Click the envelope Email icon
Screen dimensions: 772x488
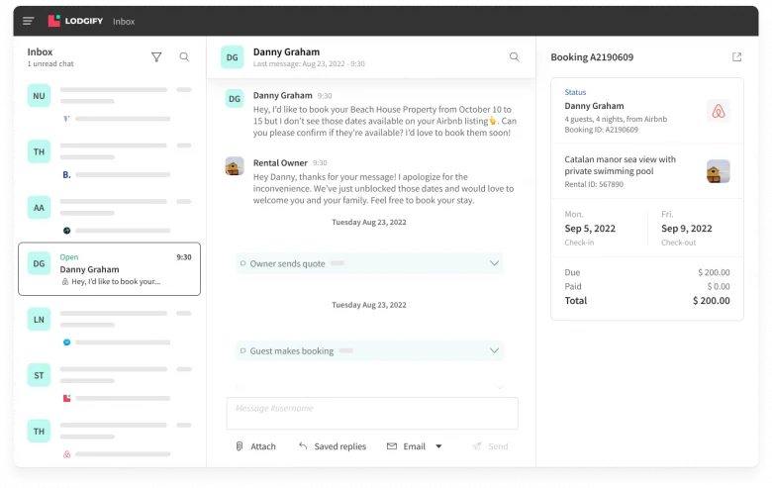point(391,446)
